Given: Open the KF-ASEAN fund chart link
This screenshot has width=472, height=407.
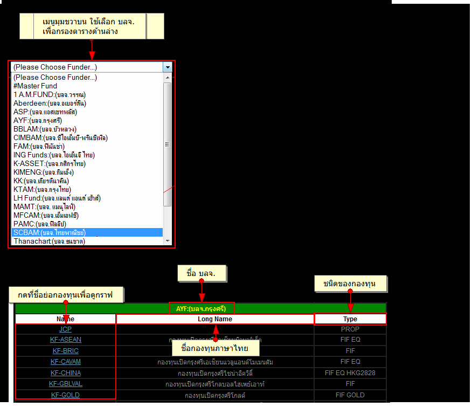Looking at the screenshot, I should pos(65,340).
